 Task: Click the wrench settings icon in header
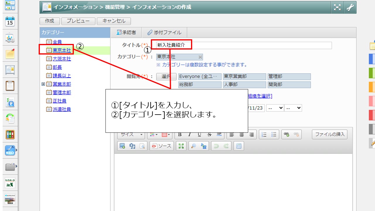350,8
